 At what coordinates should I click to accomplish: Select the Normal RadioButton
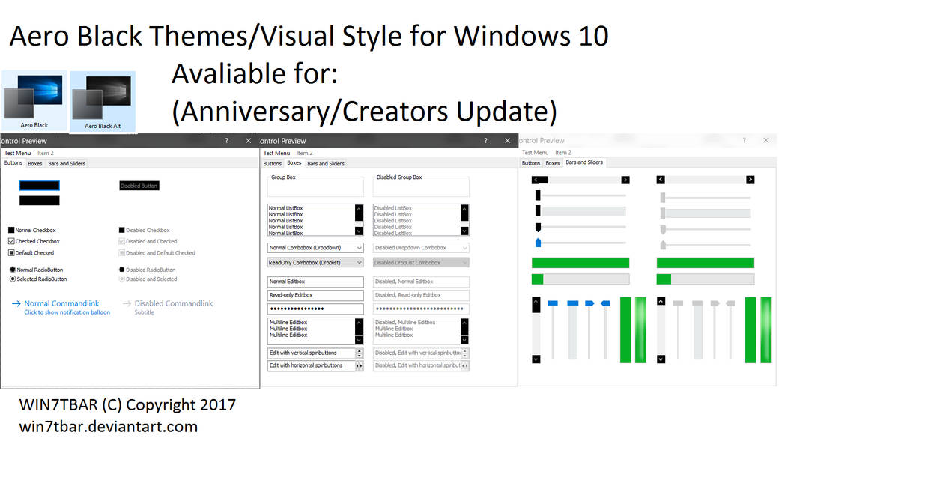[x=13, y=270]
